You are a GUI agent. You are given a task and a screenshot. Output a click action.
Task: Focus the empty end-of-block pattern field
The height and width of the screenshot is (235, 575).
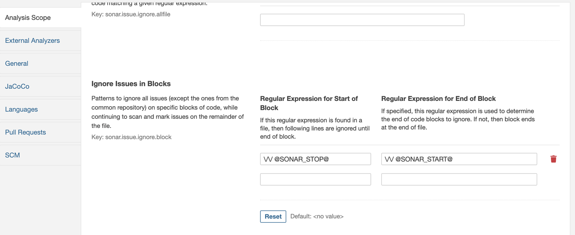[x=459, y=179]
